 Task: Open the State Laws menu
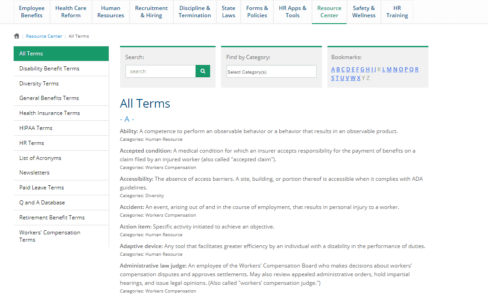pos(228,12)
